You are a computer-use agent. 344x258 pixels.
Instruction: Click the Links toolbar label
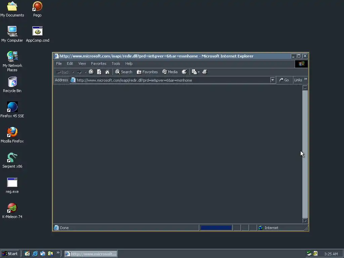click(x=298, y=80)
